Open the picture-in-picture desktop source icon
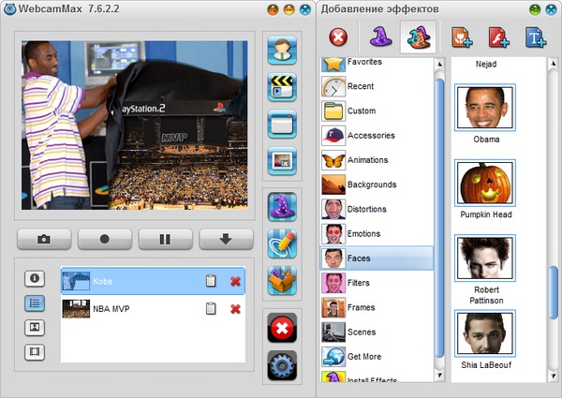This screenshot has height=398, width=562. point(282,161)
